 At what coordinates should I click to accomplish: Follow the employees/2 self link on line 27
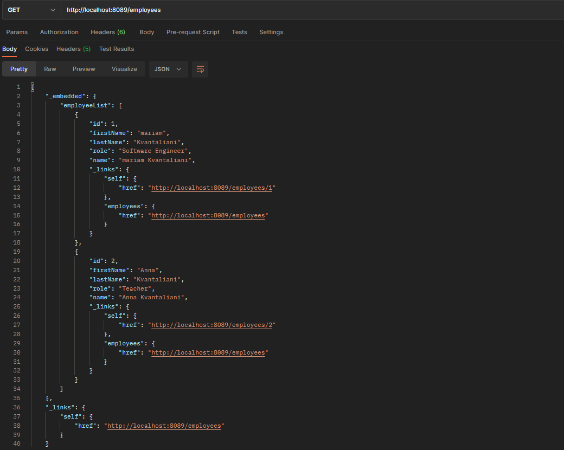pyautogui.click(x=212, y=325)
